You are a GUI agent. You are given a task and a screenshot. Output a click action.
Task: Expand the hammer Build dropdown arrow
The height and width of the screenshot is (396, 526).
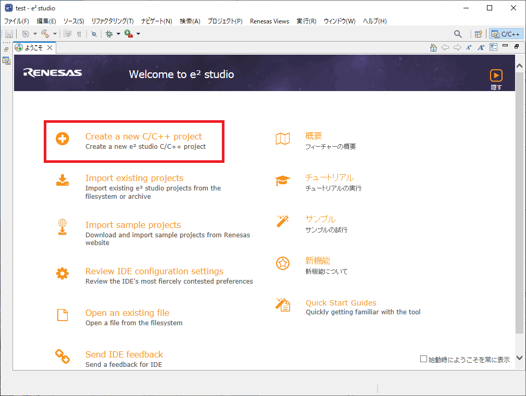click(55, 34)
